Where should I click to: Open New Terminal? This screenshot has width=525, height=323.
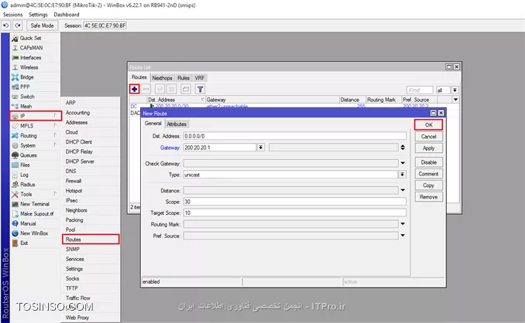tap(35, 204)
